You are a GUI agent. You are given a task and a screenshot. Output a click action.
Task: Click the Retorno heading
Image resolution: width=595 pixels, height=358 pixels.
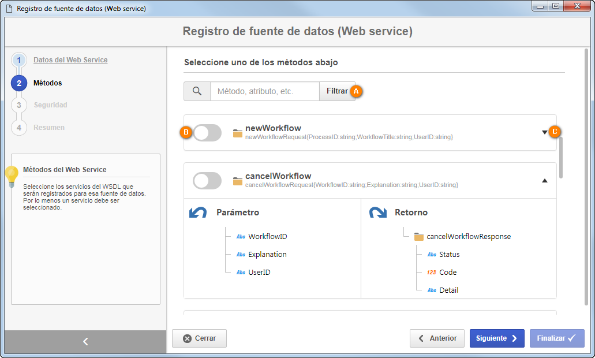pyautogui.click(x=411, y=212)
